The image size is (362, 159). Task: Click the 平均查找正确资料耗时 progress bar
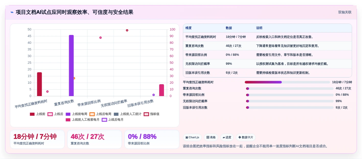[287, 82]
